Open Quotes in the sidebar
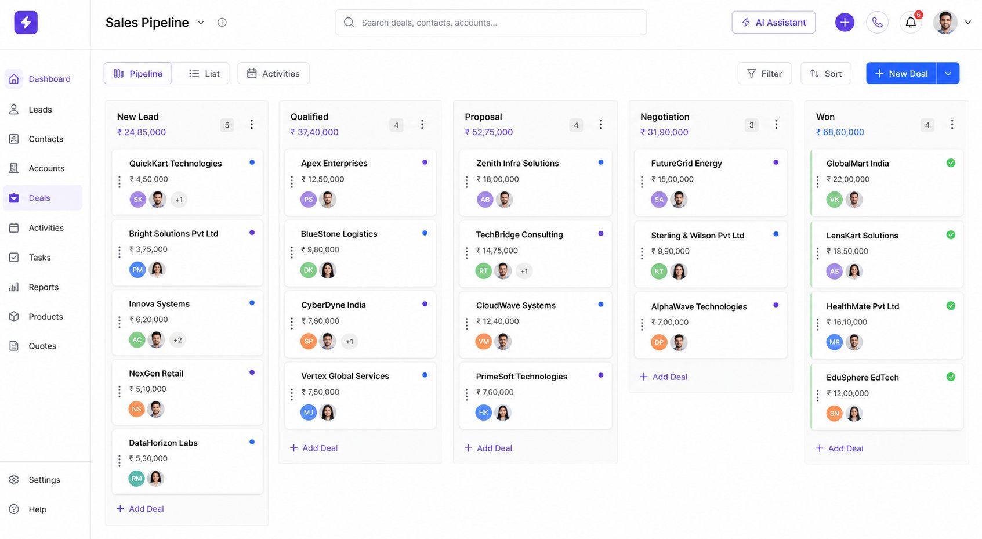 click(x=43, y=346)
